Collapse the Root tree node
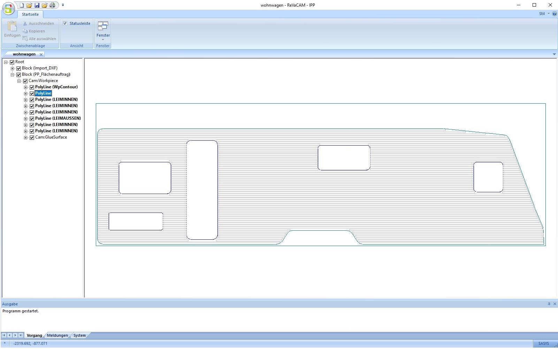Image resolution: width=558 pixels, height=349 pixels. 6,62
